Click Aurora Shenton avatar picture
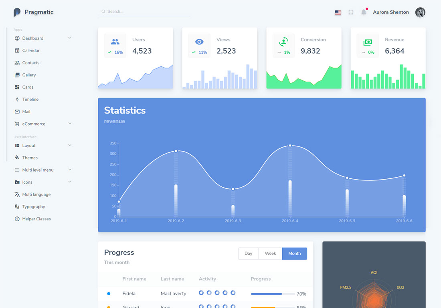This screenshot has height=308, width=441. pos(420,12)
